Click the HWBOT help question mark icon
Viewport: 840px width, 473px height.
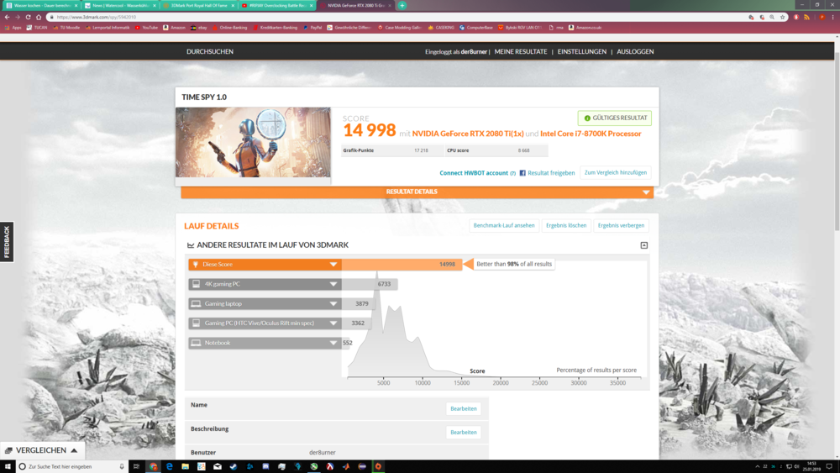click(513, 173)
